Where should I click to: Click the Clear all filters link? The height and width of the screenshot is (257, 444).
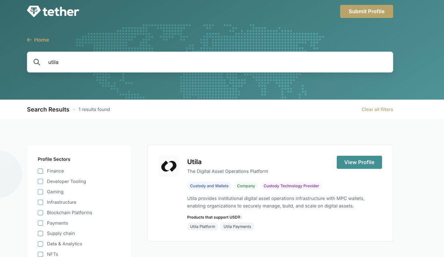pyautogui.click(x=377, y=109)
